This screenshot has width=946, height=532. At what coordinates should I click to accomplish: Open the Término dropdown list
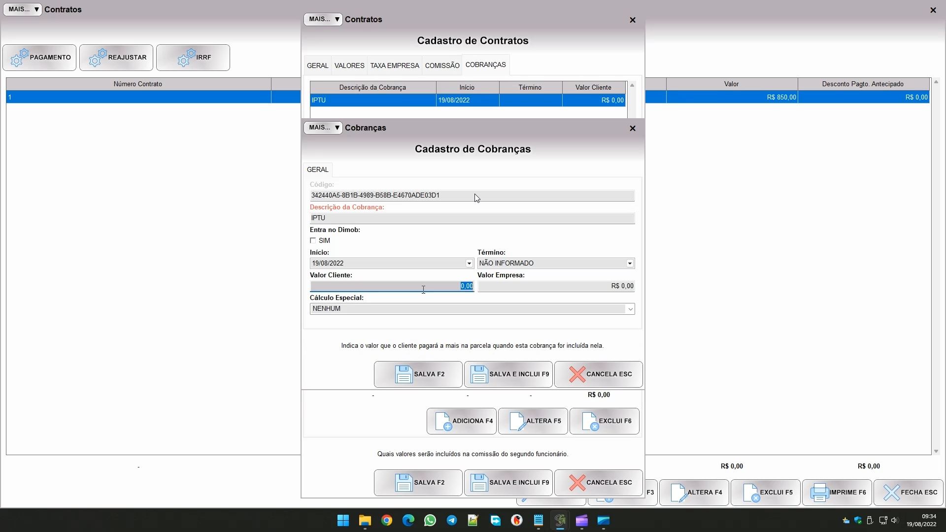click(630, 264)
